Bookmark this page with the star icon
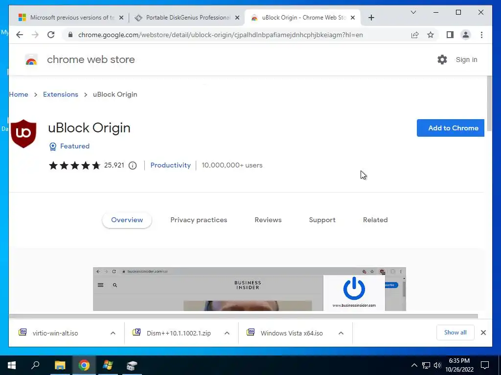Image resolution: width=501 pixels, height=375 pixels. click(x=431, y=35)
